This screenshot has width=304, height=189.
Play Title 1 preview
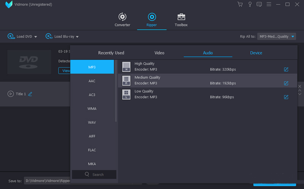click(x=11, y=94)
